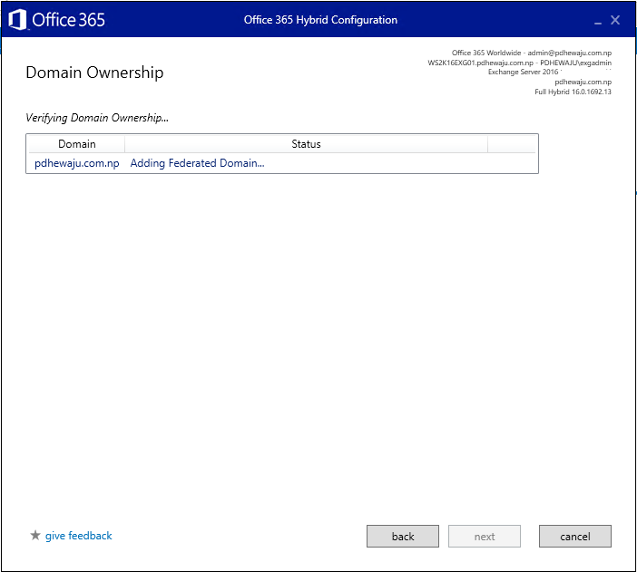Close the Hybrid Configuration wizard window
Image resolution: width=637 pixels, height=572 pixels.
point(615,20)
